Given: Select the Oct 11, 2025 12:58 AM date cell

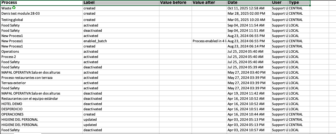Looking at the screenshot, I should pos(249,8).
